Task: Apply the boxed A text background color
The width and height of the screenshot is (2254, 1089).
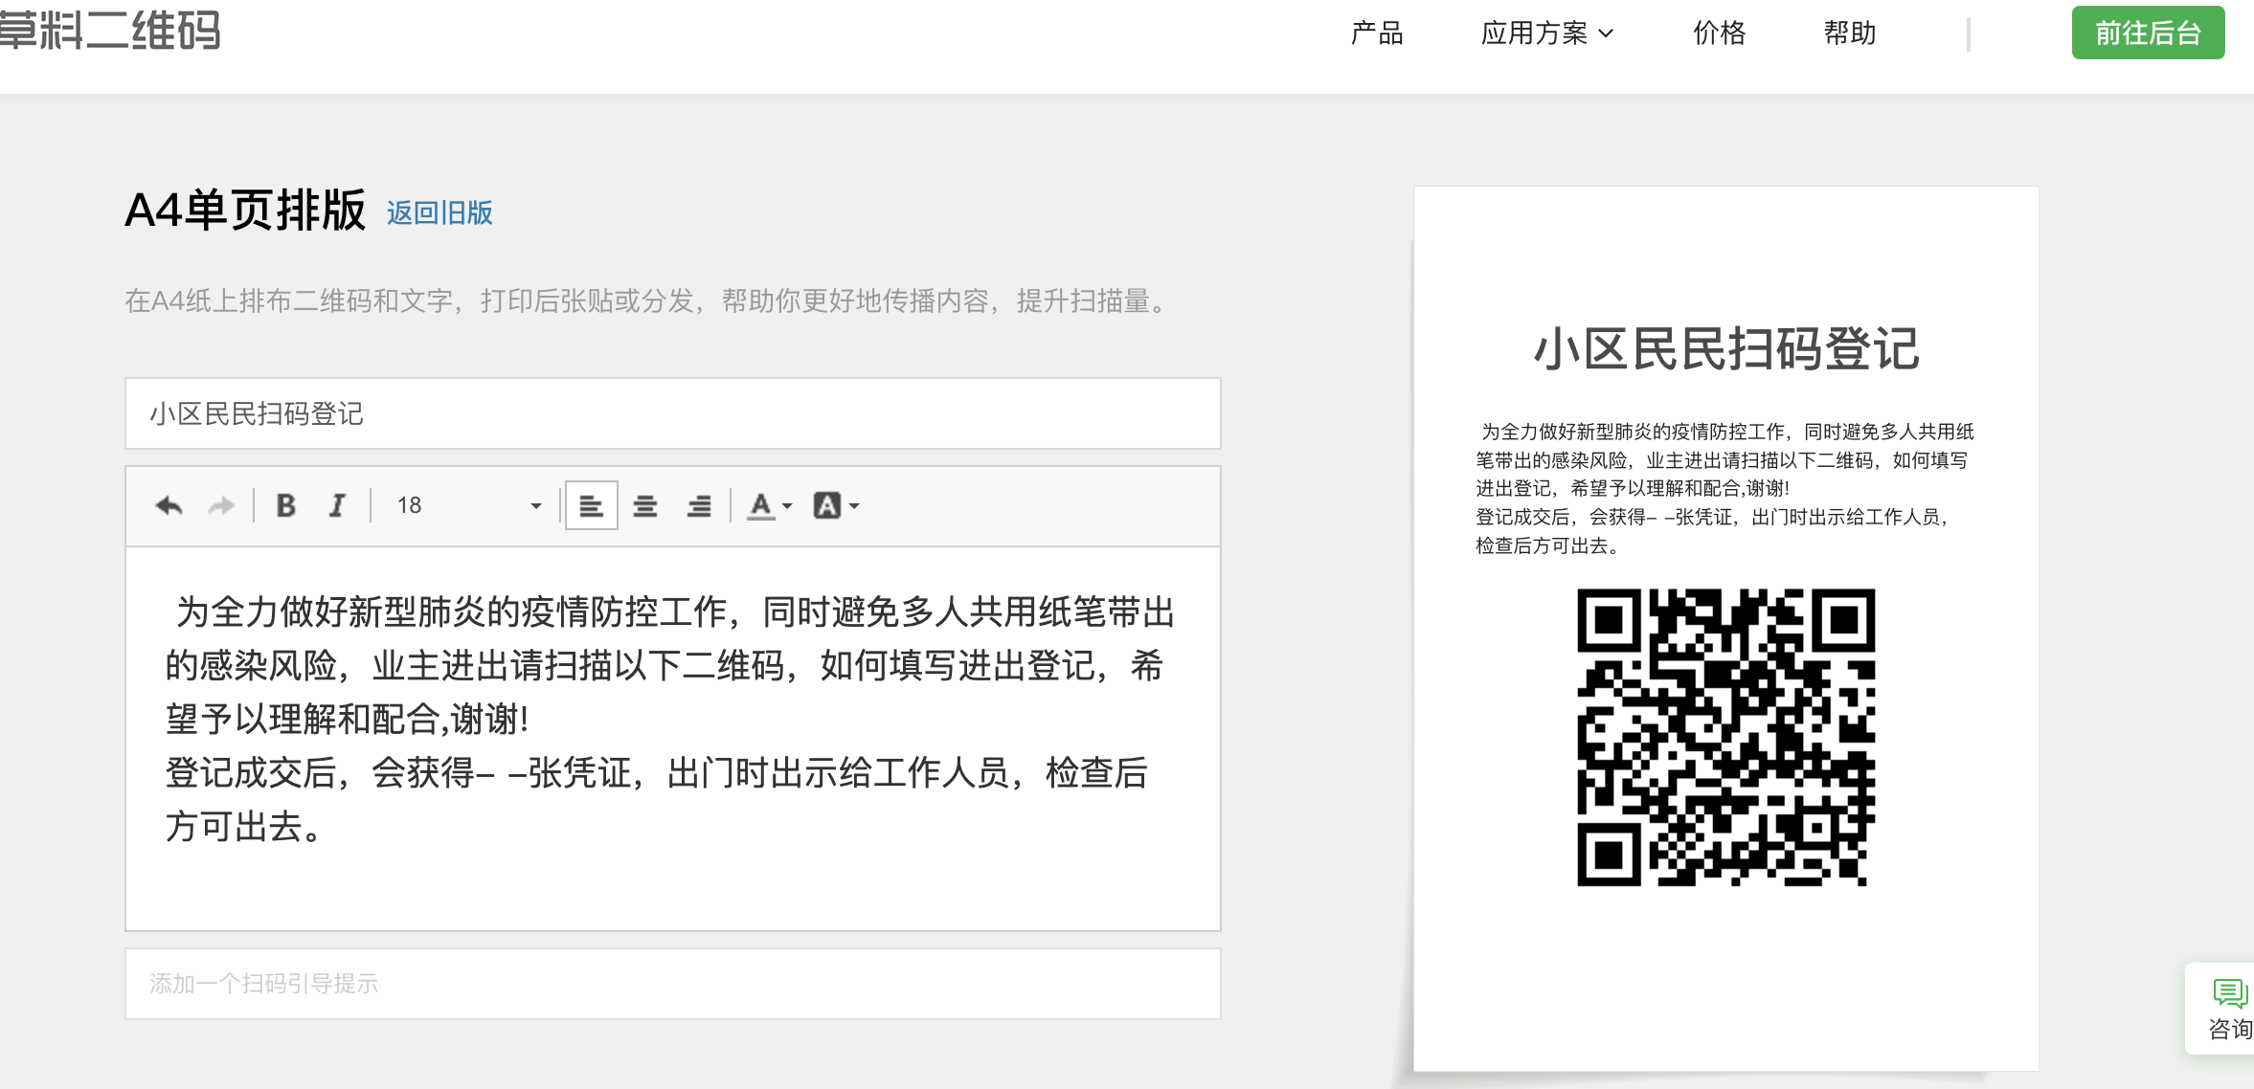Action: (x=826, y=505)
